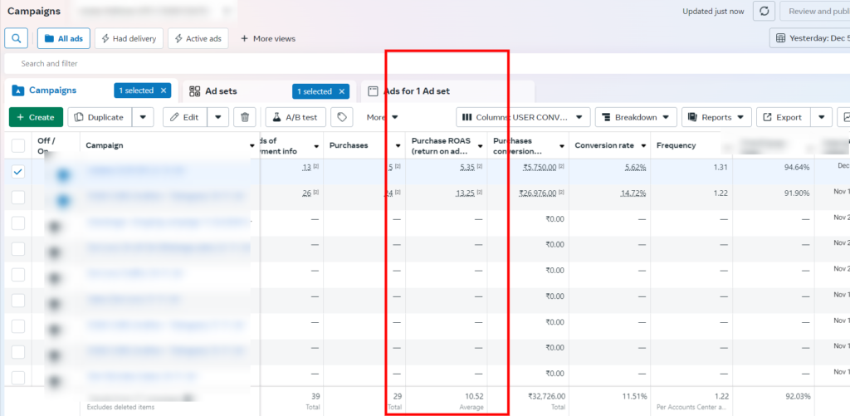Click the 11.51% total conversion rate
Viewport: 850px width, 416px height.
634,396
